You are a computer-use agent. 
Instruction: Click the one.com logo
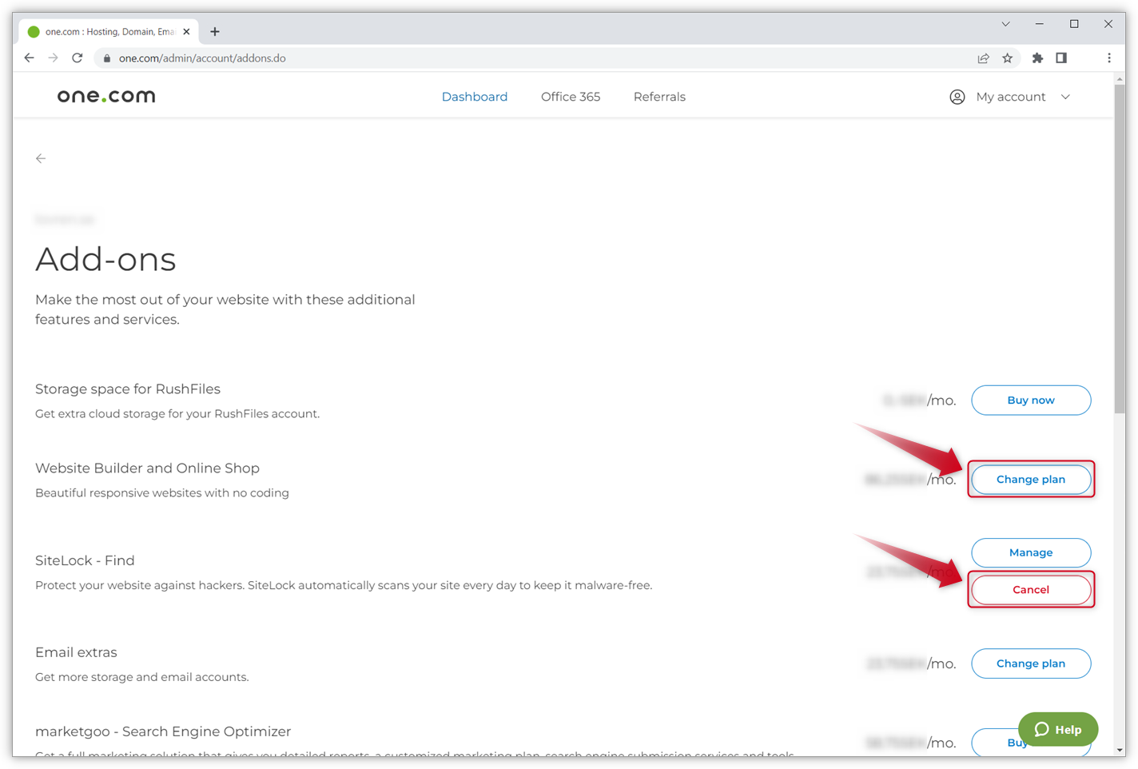106,97
